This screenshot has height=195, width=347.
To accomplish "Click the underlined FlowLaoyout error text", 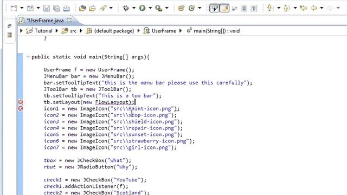I will pos(113,102).
